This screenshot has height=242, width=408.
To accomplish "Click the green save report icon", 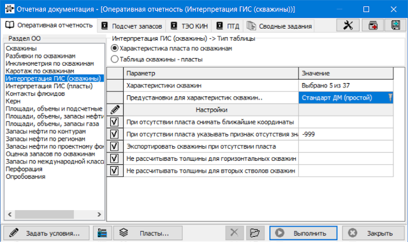I will click(396, 25).
